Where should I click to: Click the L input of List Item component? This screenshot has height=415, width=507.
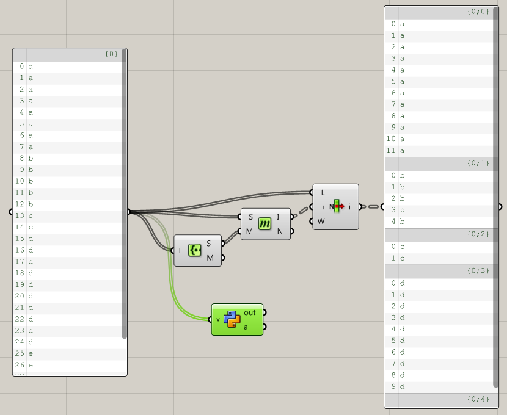pyautogui.click(x=323, y=192)
